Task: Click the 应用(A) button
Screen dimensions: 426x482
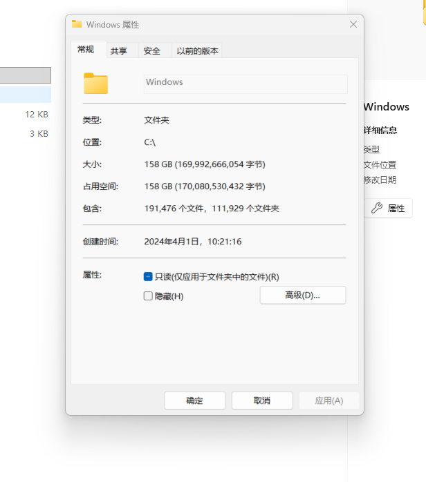Action: tap(329, 401)
